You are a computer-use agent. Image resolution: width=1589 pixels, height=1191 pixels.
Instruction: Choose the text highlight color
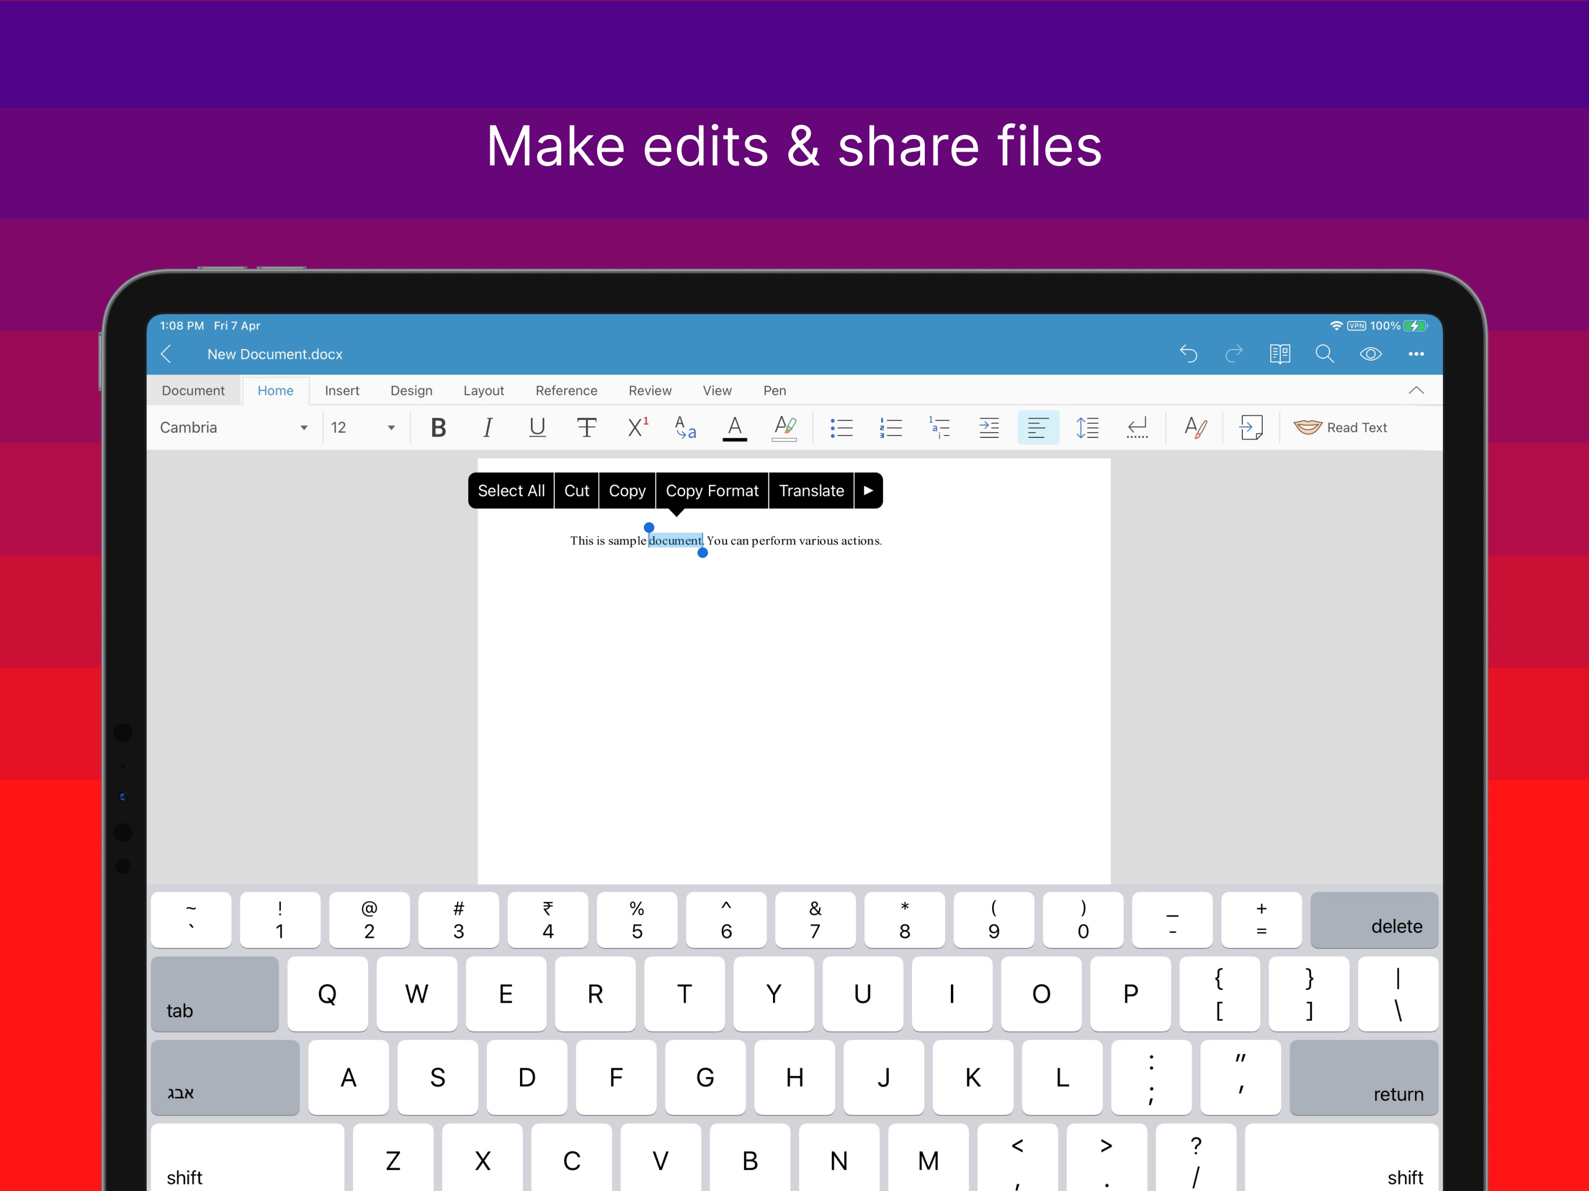click(x=785, y=428)
